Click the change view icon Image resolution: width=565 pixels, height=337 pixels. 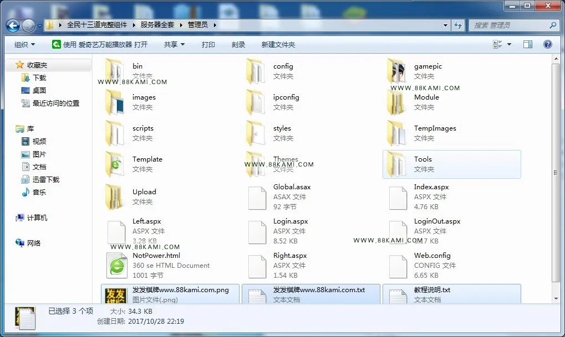tap(497, 44)
